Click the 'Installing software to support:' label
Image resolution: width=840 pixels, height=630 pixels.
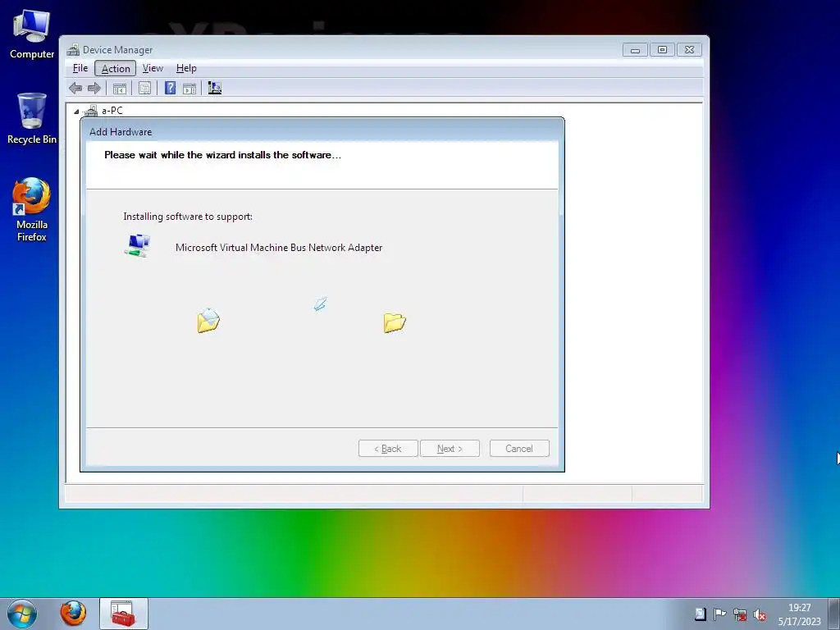point(188,217)
